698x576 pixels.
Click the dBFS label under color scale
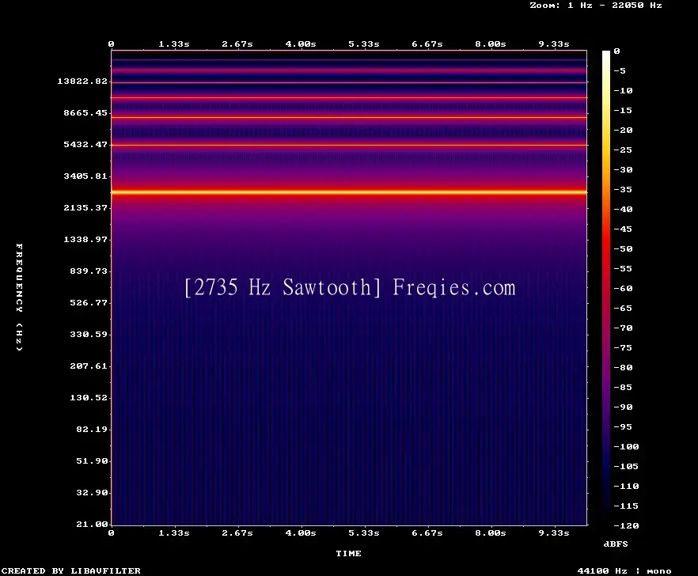point(616,544)
